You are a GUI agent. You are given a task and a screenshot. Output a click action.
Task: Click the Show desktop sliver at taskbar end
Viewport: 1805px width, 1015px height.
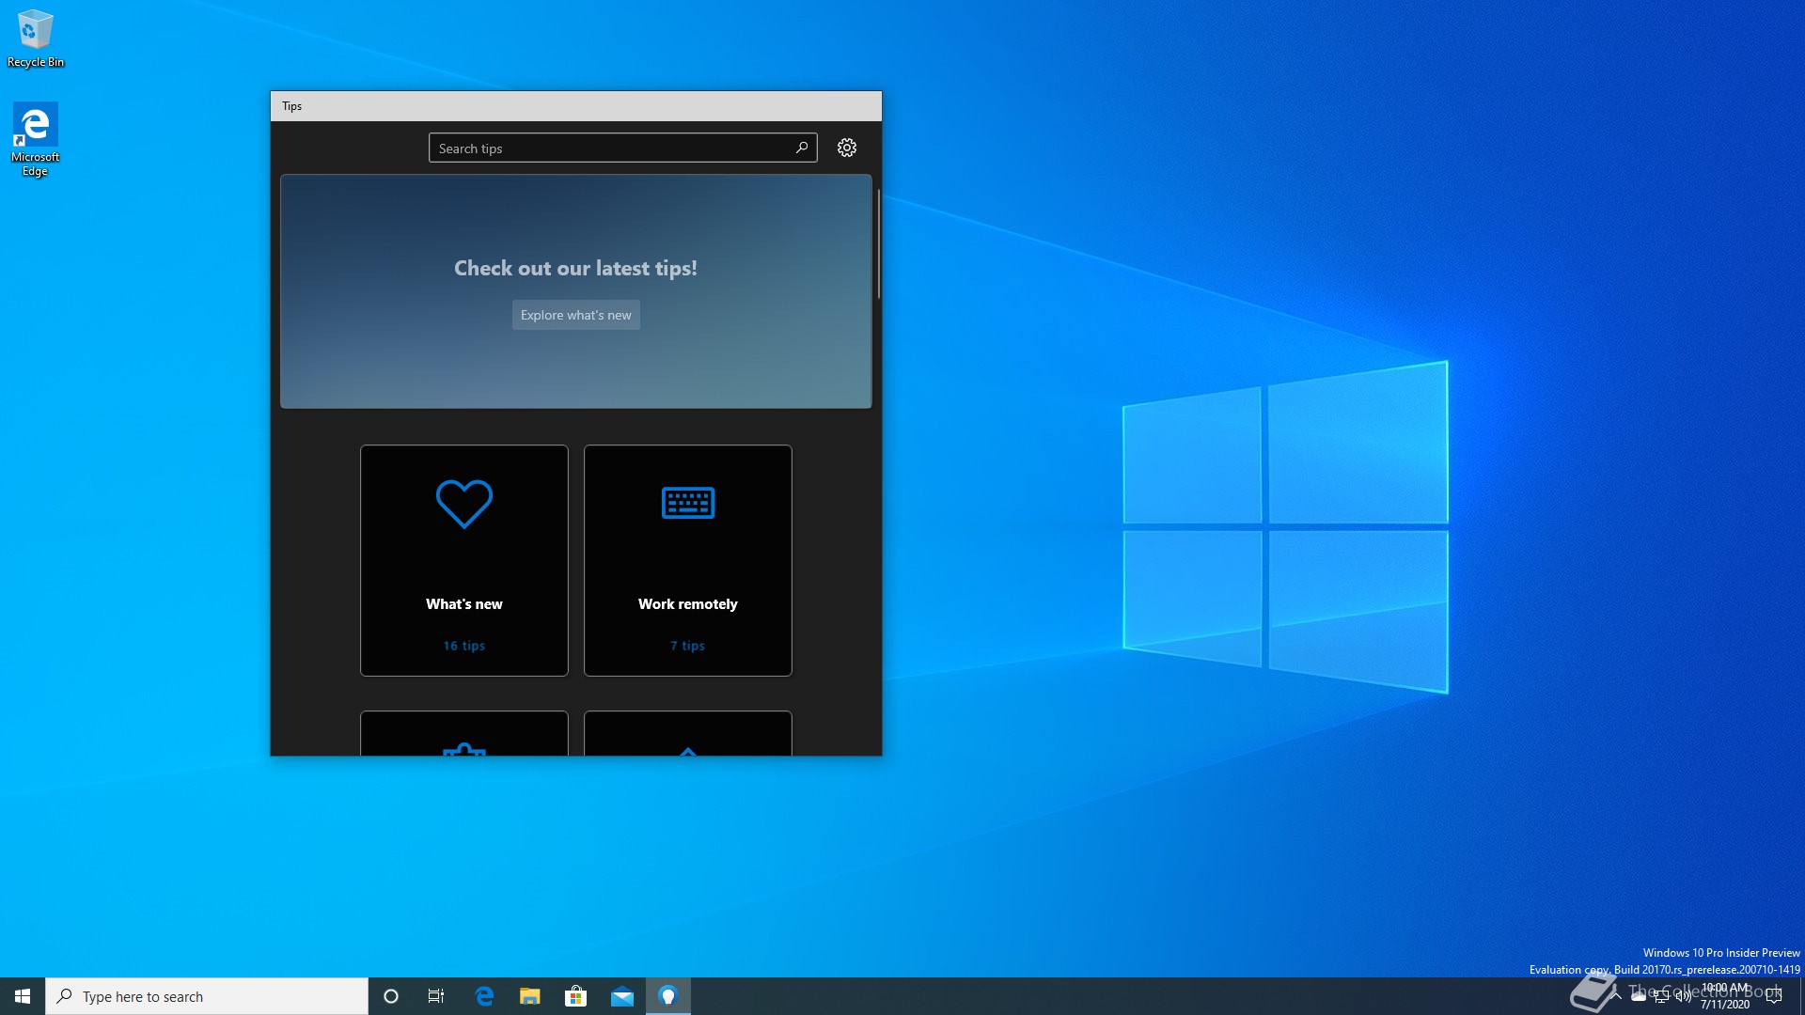click(1802, 996)
